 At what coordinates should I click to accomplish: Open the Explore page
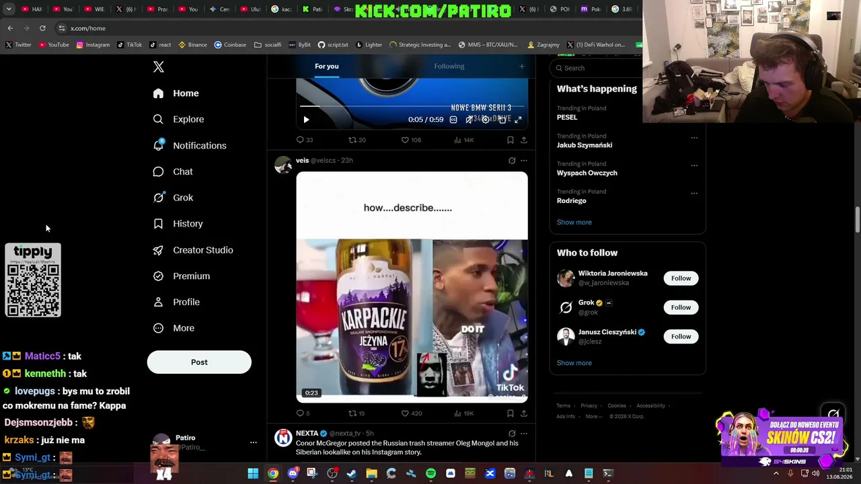point(178,119)
